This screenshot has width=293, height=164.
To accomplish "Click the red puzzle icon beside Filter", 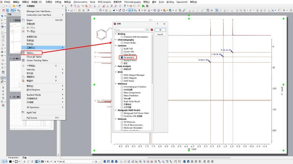I will click(152, 30).
